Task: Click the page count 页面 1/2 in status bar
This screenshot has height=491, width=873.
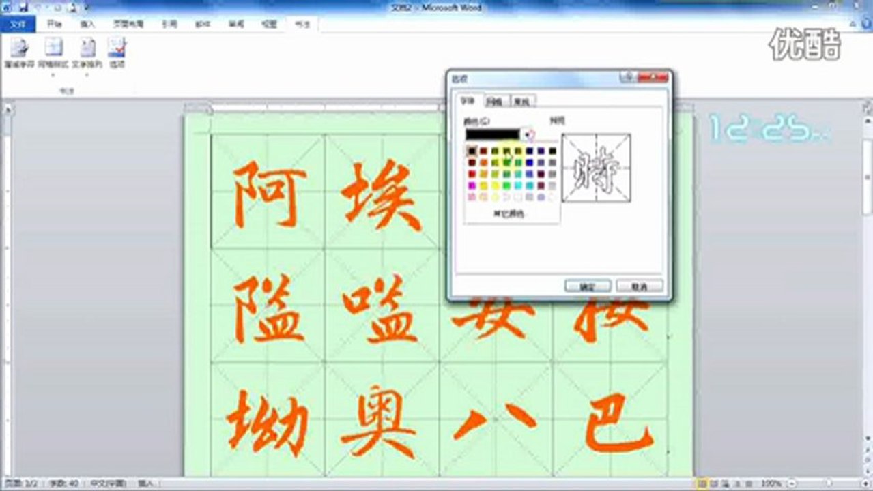Action: (x=20, y=483)
